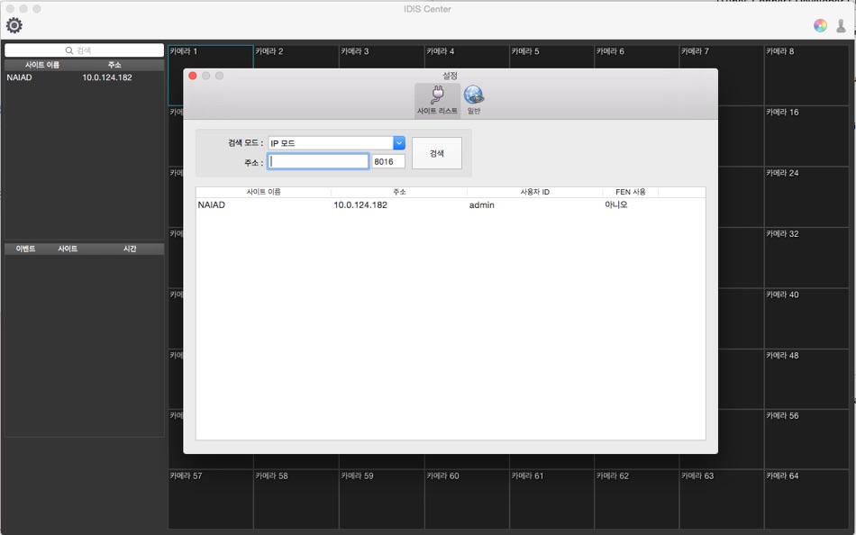Click the 주소 address input field
The height and width of the screenshot is (535, 856).
tap(318, 161)
